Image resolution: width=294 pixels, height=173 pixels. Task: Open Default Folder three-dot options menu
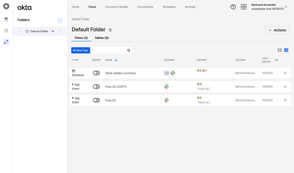click(60, 31)
